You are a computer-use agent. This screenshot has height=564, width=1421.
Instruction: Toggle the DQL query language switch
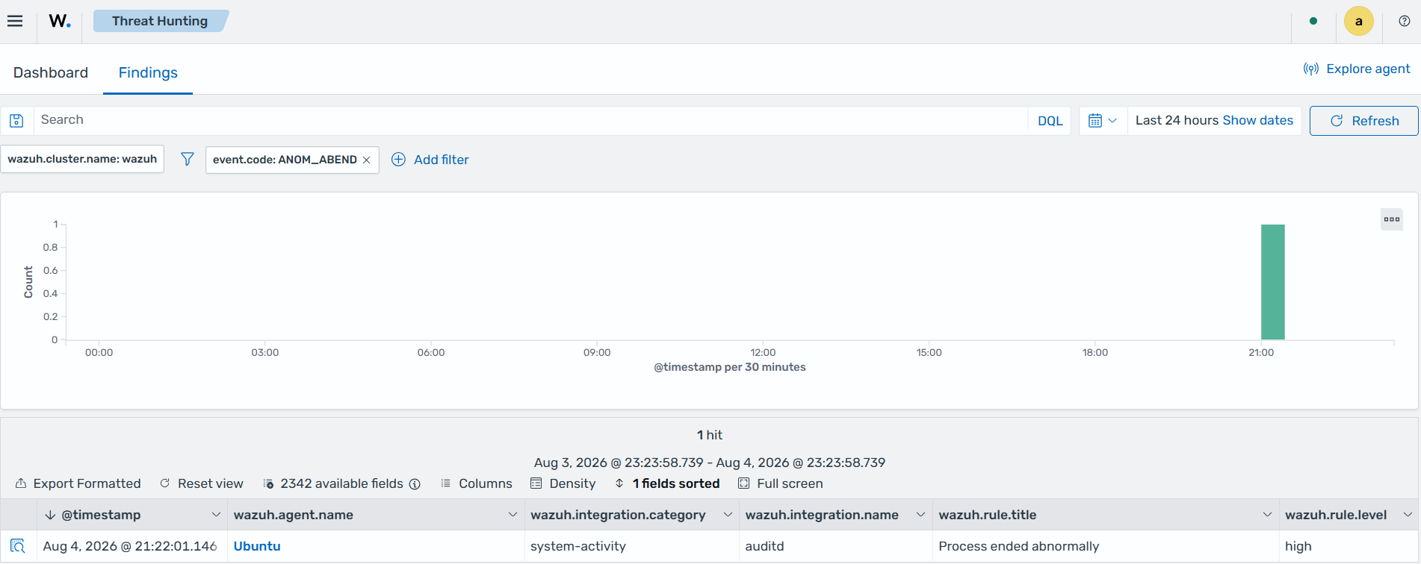[1050, 121]
